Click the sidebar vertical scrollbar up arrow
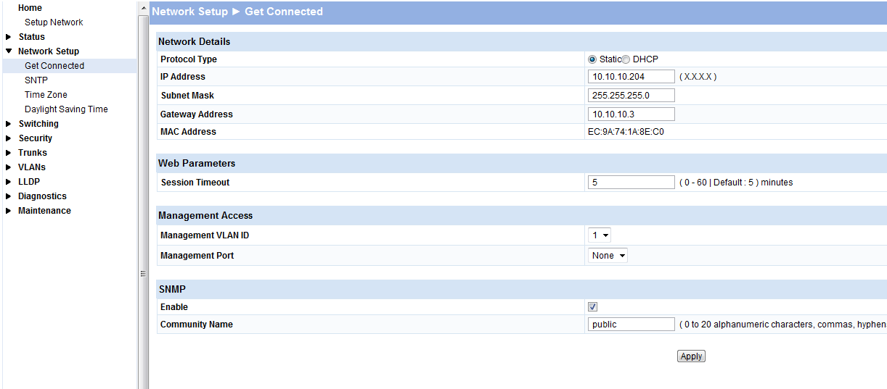This screenshot has height=389, width=887. point(143,7)
